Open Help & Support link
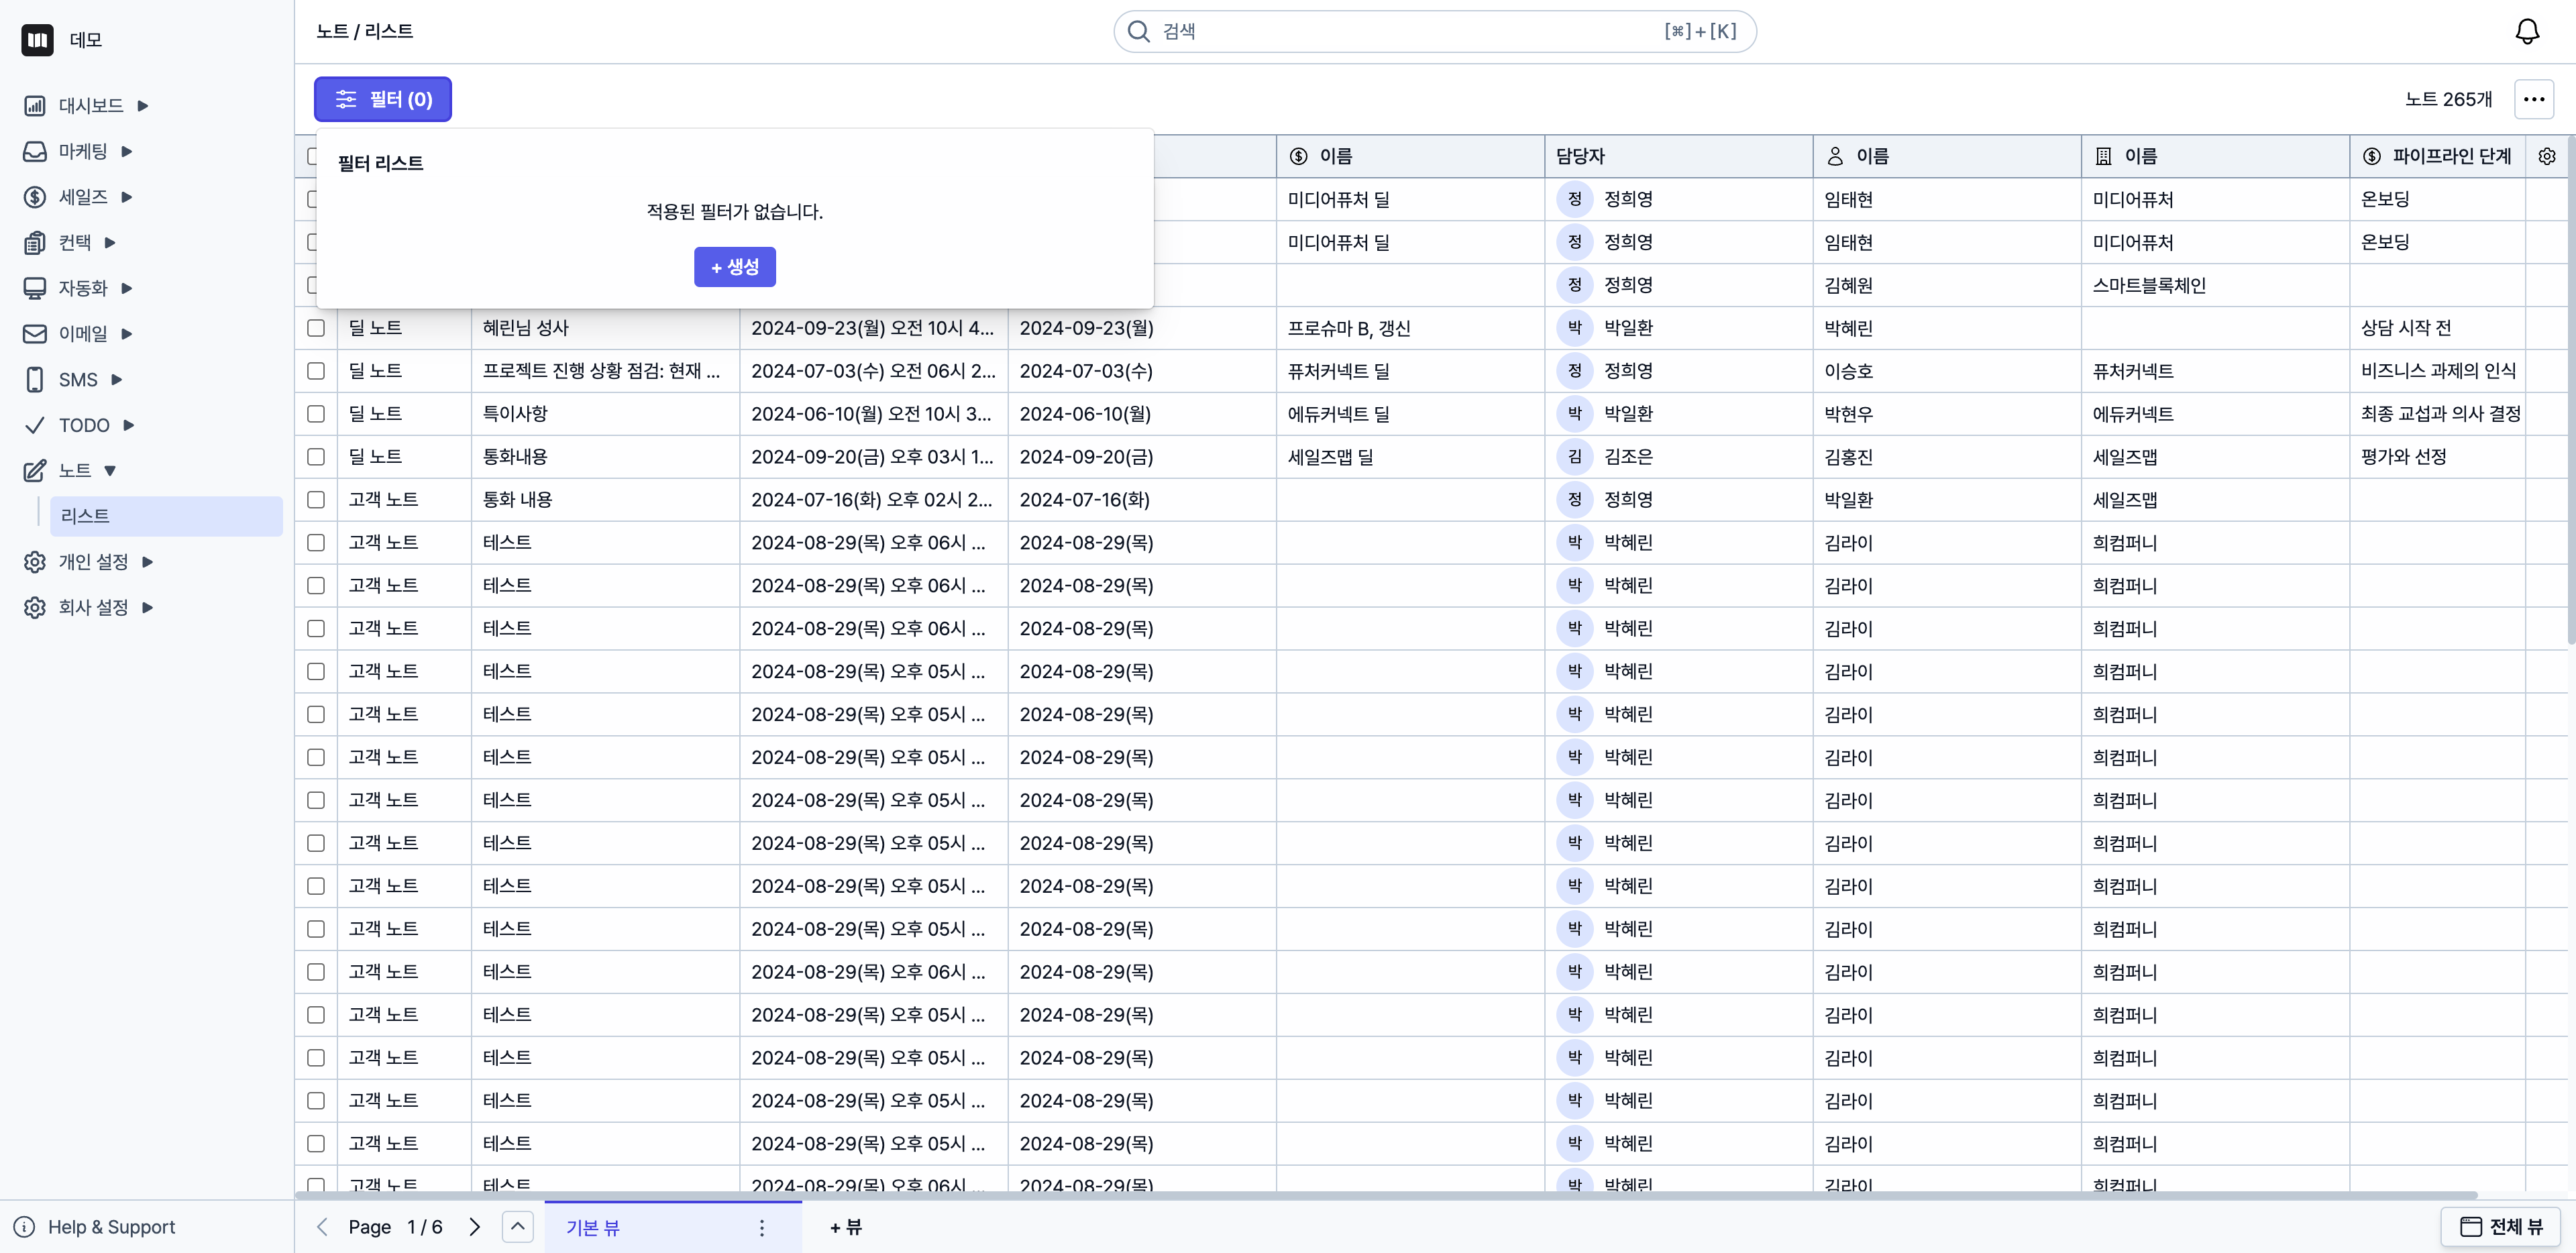This screenshot has width=2576, height=1253. 111,1227
